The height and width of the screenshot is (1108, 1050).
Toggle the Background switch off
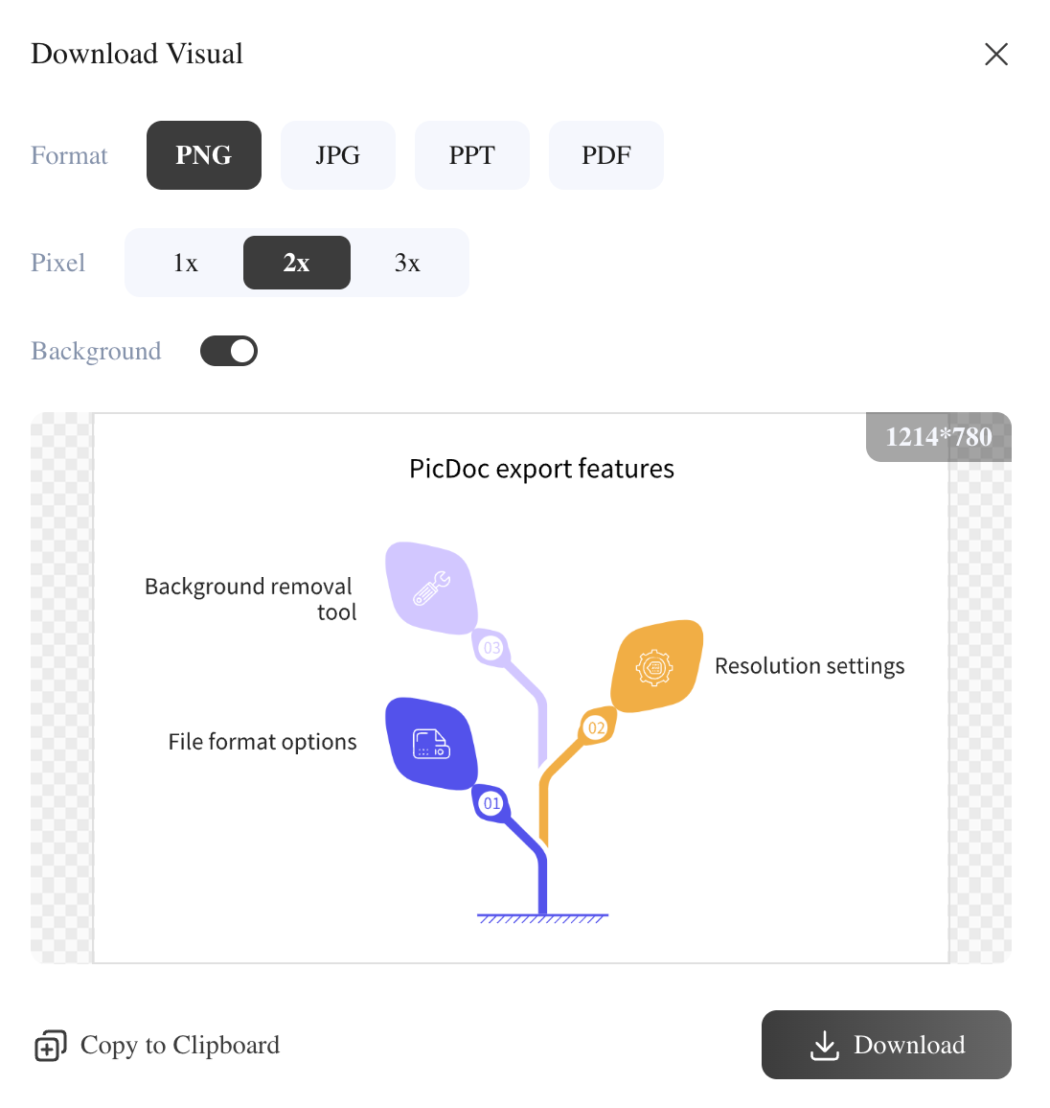point(229,351)
